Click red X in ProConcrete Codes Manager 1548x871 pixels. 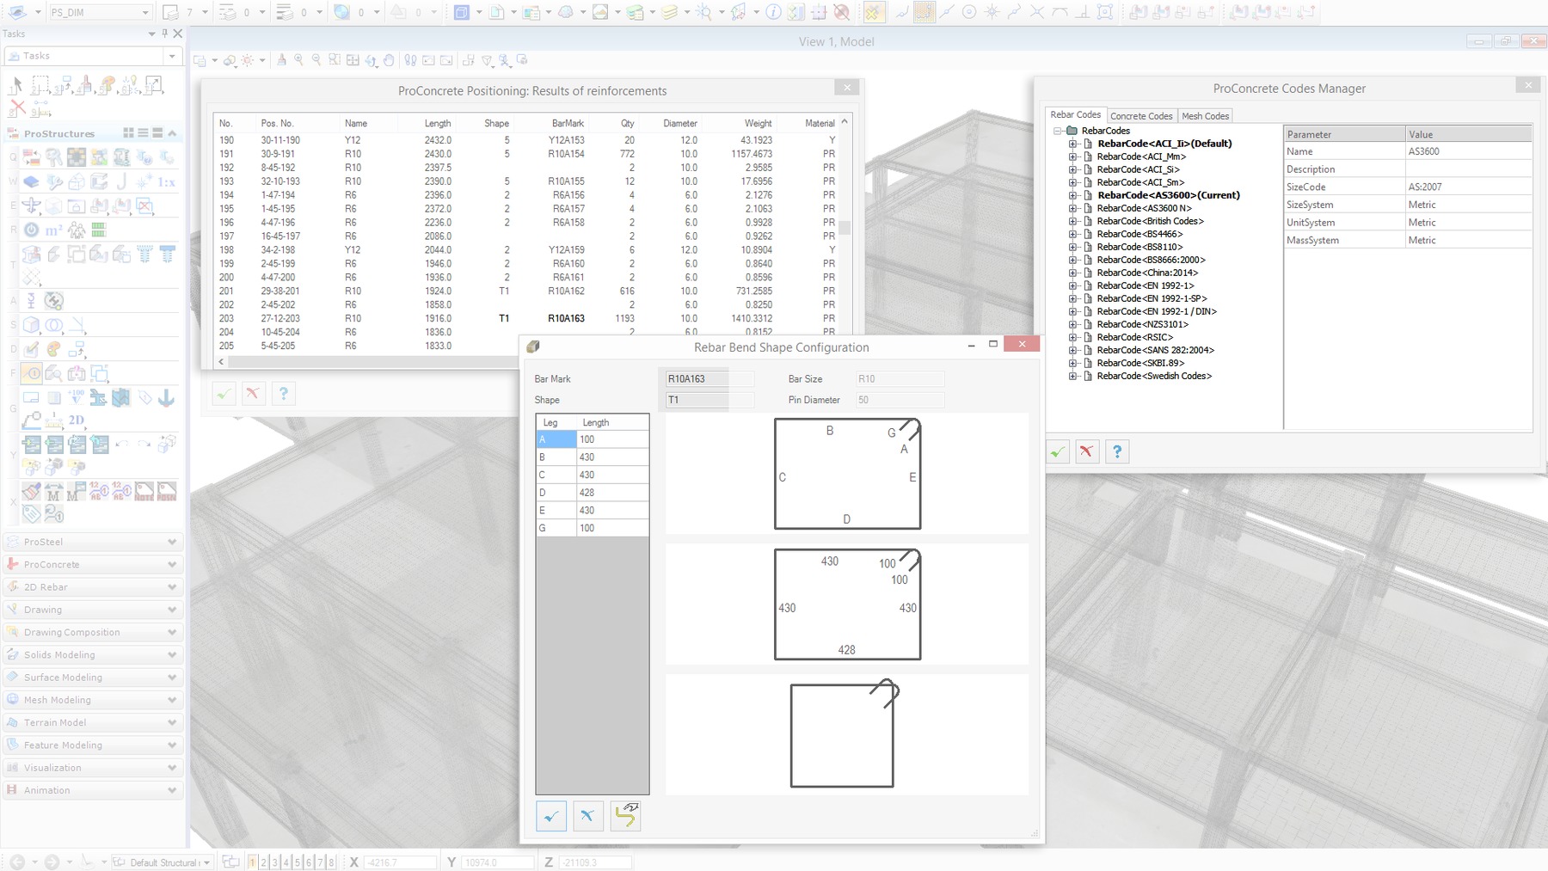click(x=1087, y=451)
